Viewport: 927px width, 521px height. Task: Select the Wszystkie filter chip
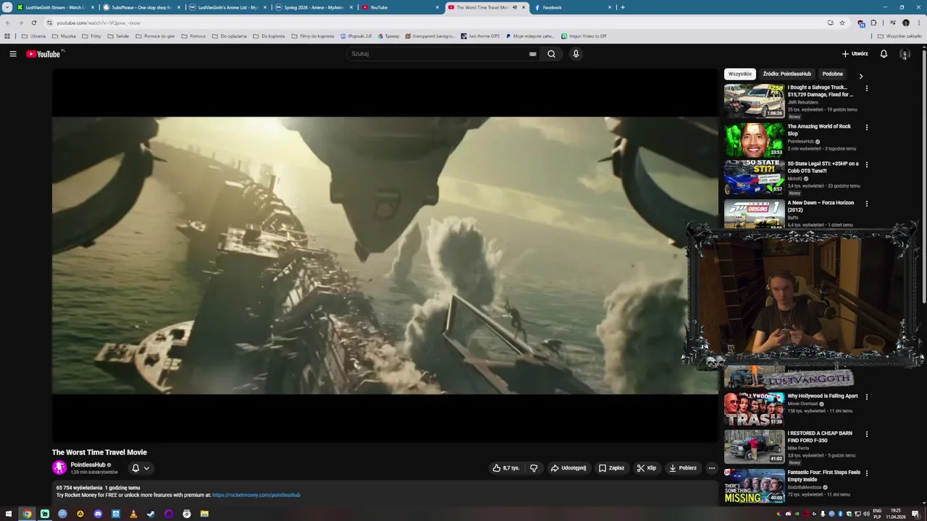739,74
